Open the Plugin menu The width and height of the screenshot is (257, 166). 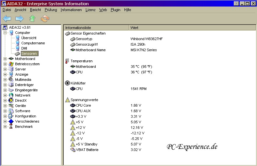(115, 10)
